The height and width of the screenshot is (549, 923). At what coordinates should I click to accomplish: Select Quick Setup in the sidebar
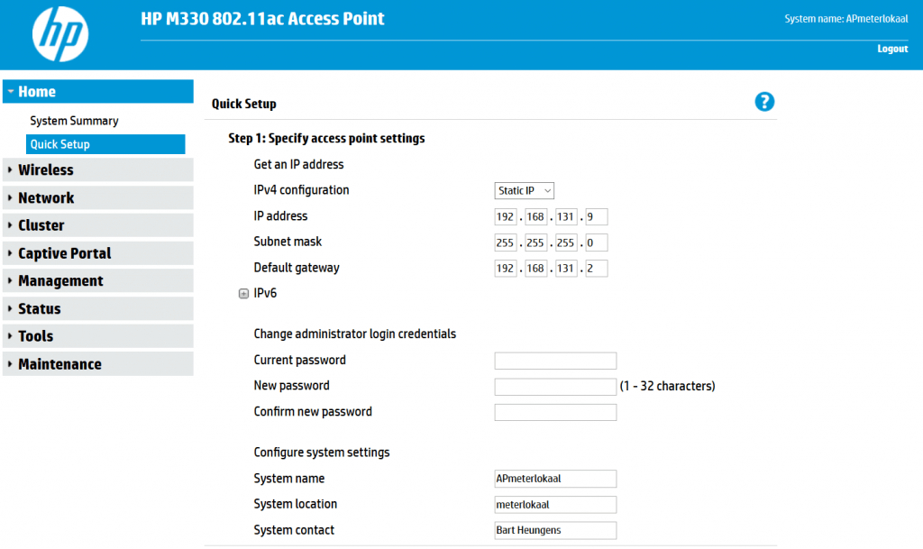click(105, 144)
